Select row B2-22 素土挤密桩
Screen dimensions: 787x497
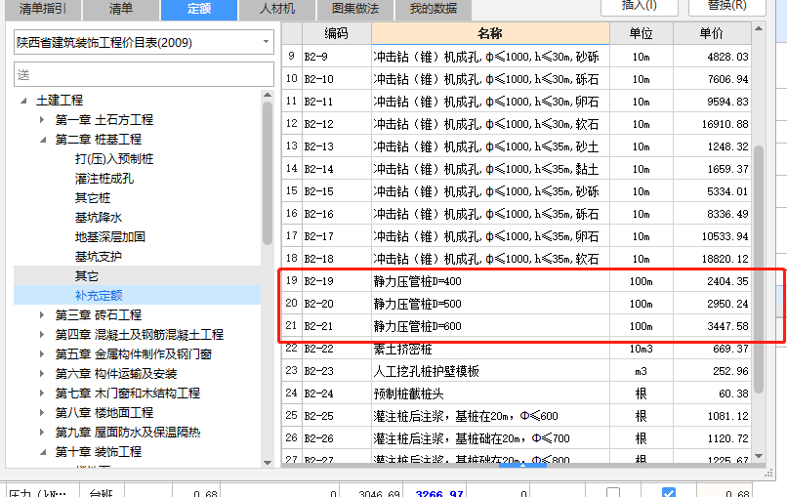pyautogui.click(x=516, y=349)
